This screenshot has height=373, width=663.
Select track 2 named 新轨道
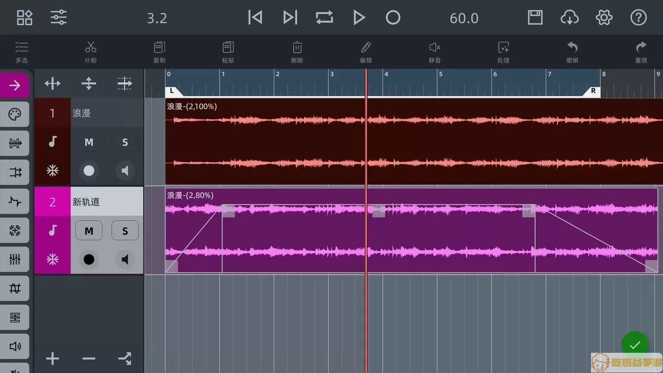tap(107, 202)
